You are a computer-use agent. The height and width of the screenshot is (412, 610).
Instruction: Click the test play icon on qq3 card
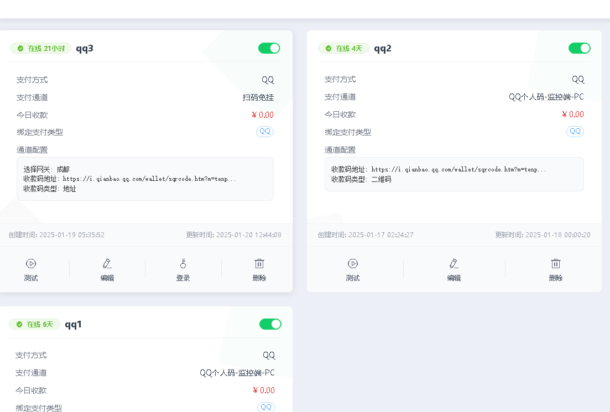coord(31,264)
